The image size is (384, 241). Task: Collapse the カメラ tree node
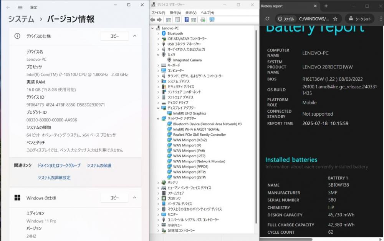pos(158,55)
